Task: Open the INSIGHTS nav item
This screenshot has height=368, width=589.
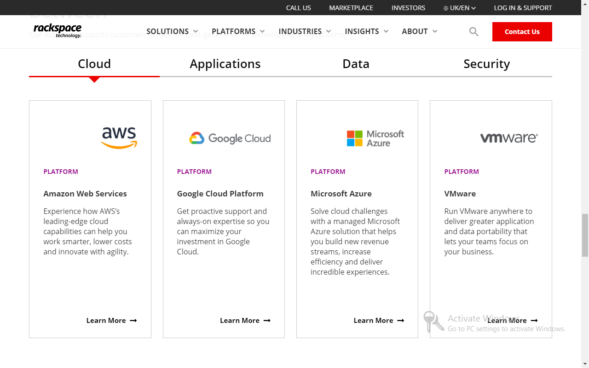Action: tap(362, 31)
